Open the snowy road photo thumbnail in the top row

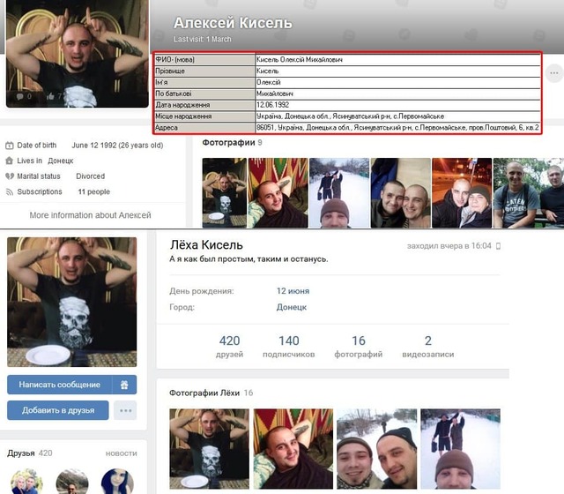coord(339,192)
